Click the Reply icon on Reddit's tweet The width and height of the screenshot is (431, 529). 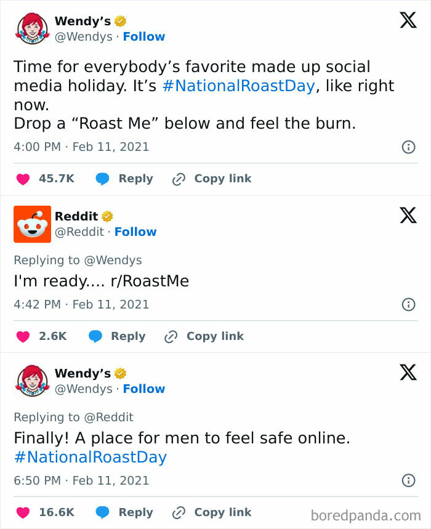tap(95, 336)
